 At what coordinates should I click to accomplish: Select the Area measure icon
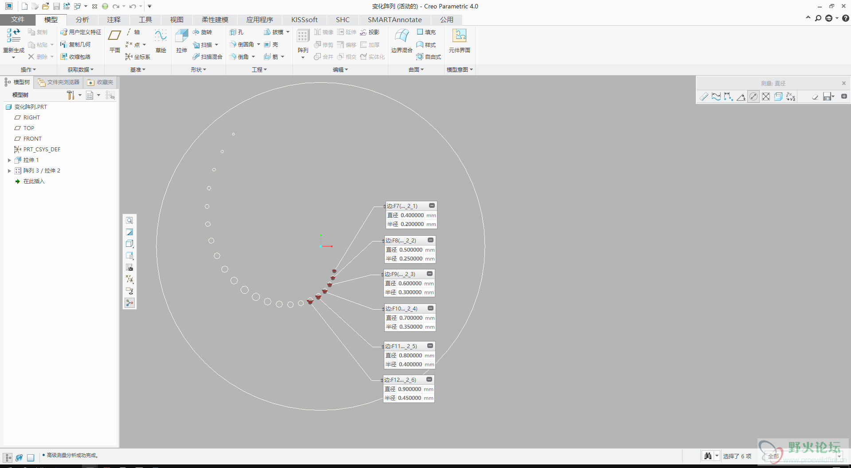[766, 96]
